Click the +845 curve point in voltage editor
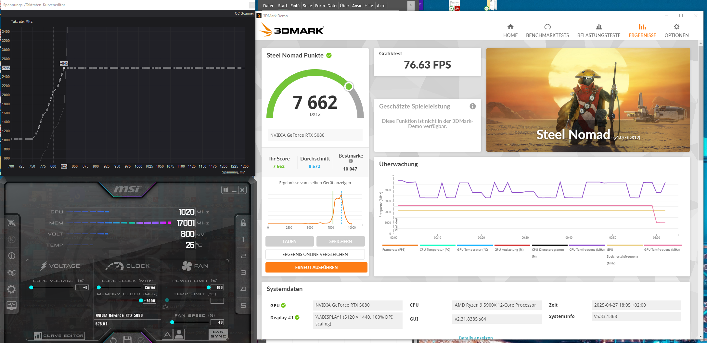The width and height of the screenshot is (707, 343). (x=64, y=68)
